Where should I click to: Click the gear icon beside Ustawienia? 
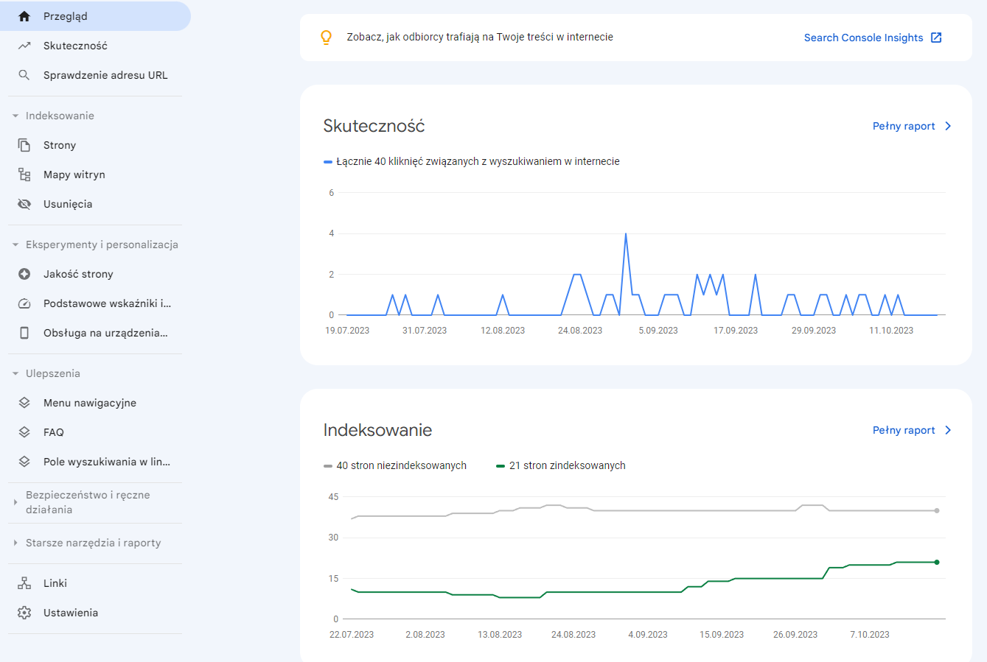[x=24, y=613]
